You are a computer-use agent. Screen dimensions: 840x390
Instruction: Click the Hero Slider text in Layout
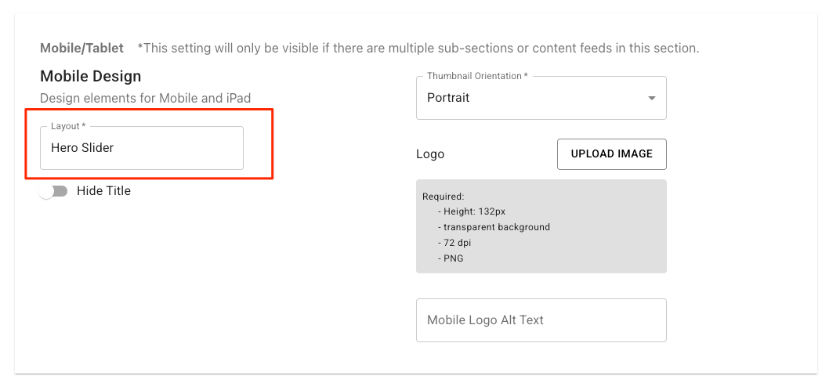[82, 148]
